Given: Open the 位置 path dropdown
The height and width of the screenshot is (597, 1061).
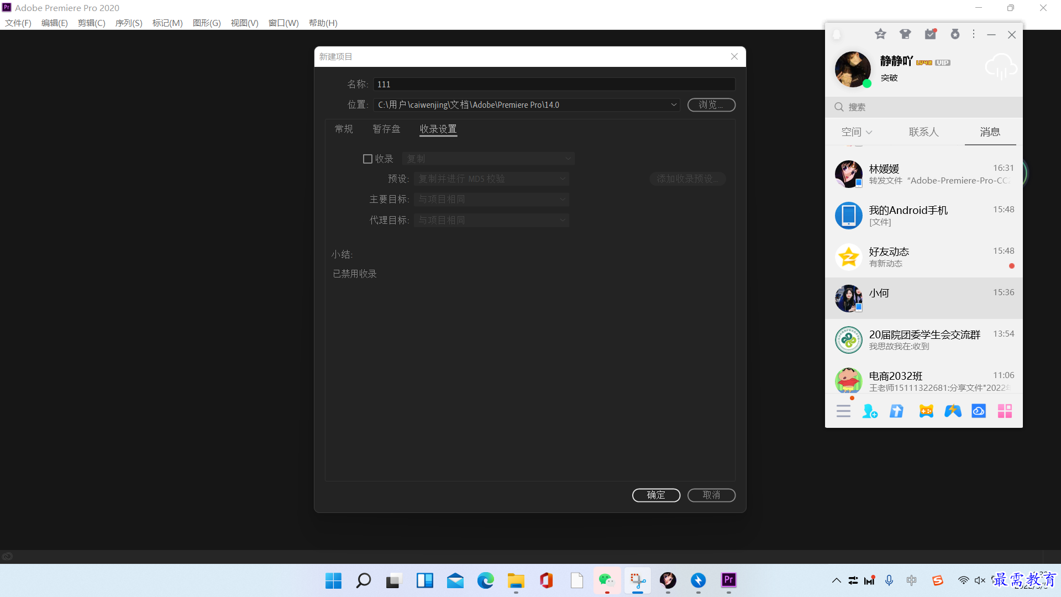Looking at the screenshot, I should (674, 105).
